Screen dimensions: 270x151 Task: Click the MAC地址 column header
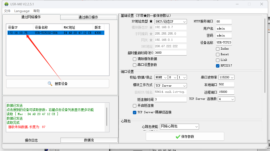[78, 27]
